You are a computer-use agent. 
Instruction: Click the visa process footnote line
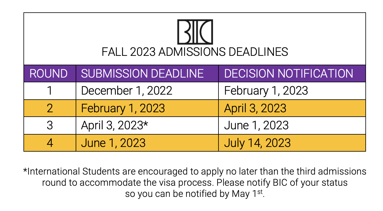195,182
